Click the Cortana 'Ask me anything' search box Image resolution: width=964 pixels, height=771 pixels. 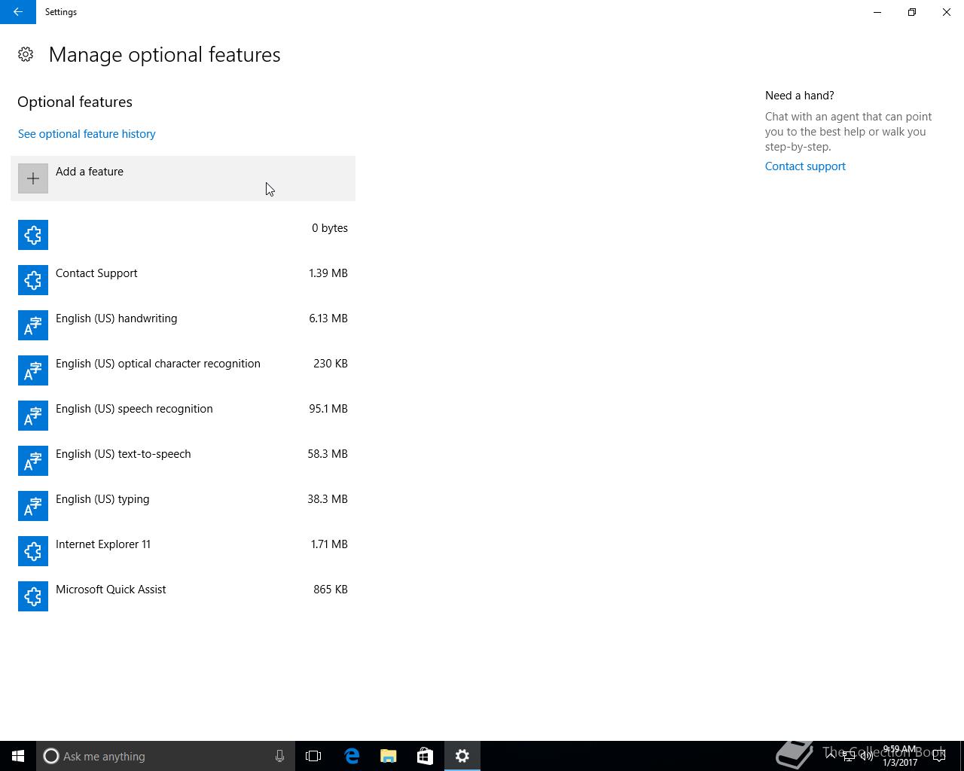[x=165, y=756]
